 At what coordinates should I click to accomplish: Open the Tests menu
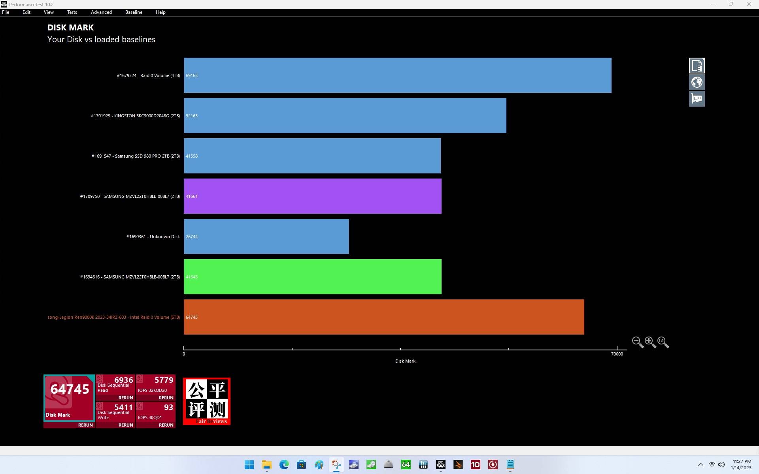pos(72,12)
